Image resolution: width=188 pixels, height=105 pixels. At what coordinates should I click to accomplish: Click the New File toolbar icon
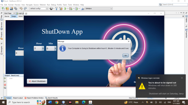click(3, 9)
